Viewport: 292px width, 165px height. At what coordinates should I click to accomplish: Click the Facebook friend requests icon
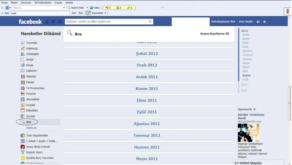[47, 22]
